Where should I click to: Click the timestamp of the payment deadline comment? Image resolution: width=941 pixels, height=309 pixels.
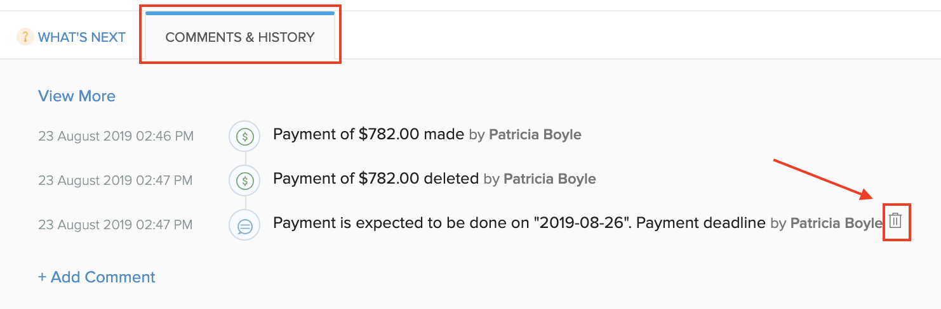pos(115,225)
